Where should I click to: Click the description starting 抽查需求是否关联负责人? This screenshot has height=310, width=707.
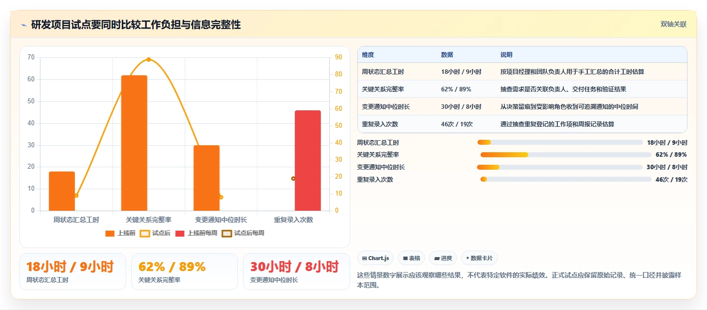coord(563,89)
